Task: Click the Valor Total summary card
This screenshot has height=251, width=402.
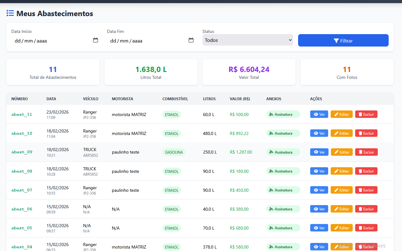Action: pyautogui.click(x=249, y=72)
